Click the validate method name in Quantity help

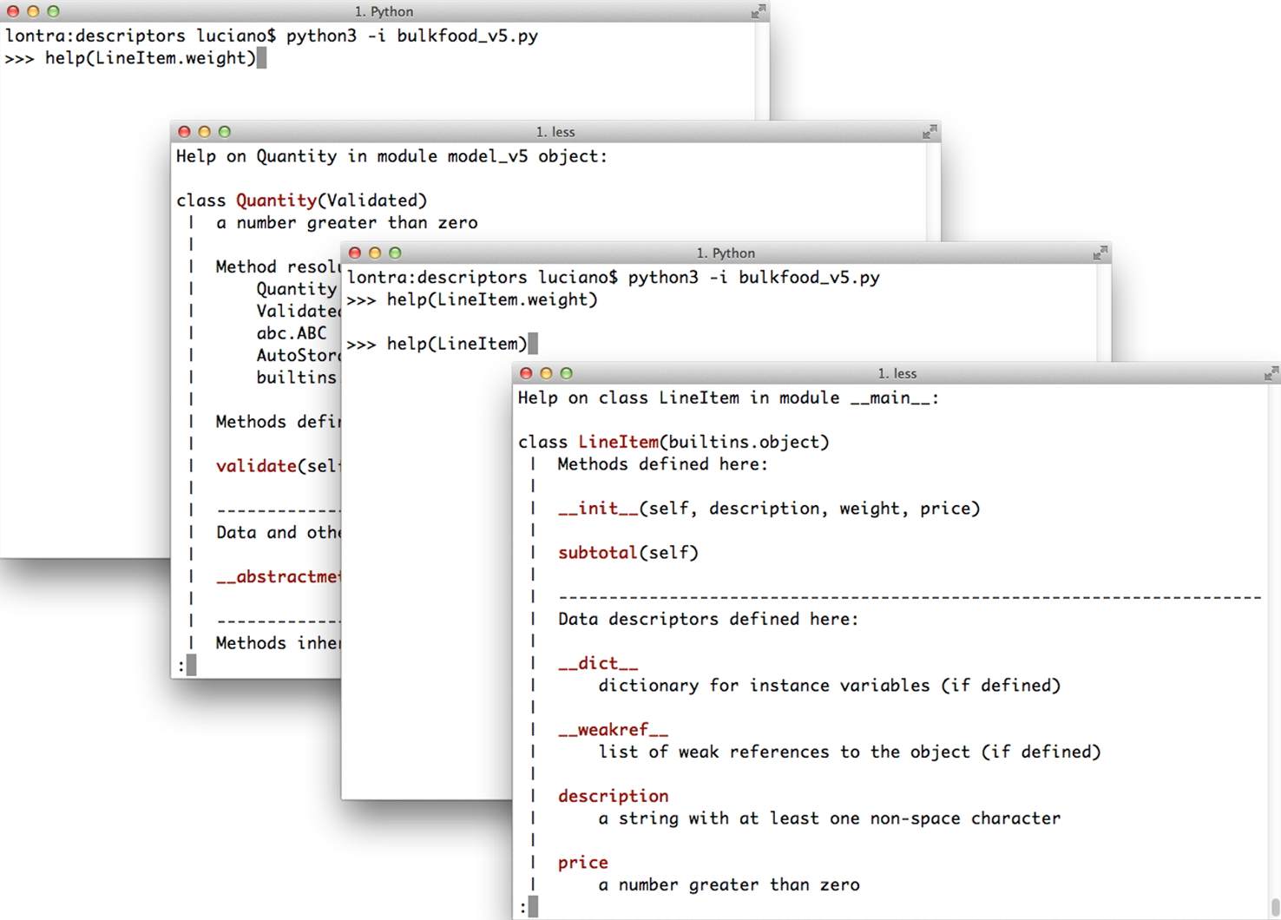pos(256,466)
